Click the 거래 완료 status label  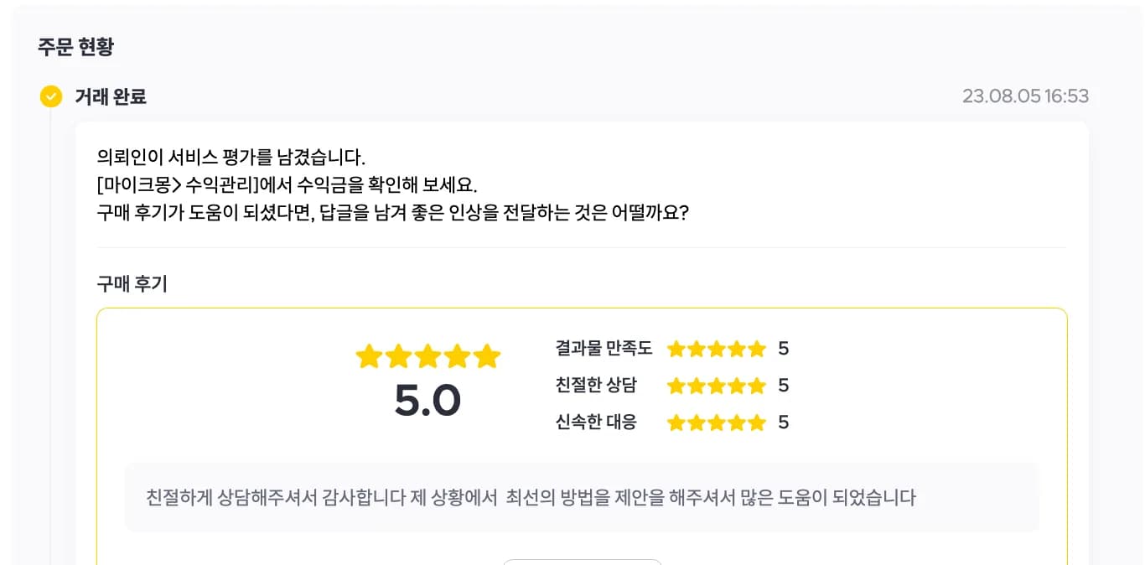(x=111, y=96)
